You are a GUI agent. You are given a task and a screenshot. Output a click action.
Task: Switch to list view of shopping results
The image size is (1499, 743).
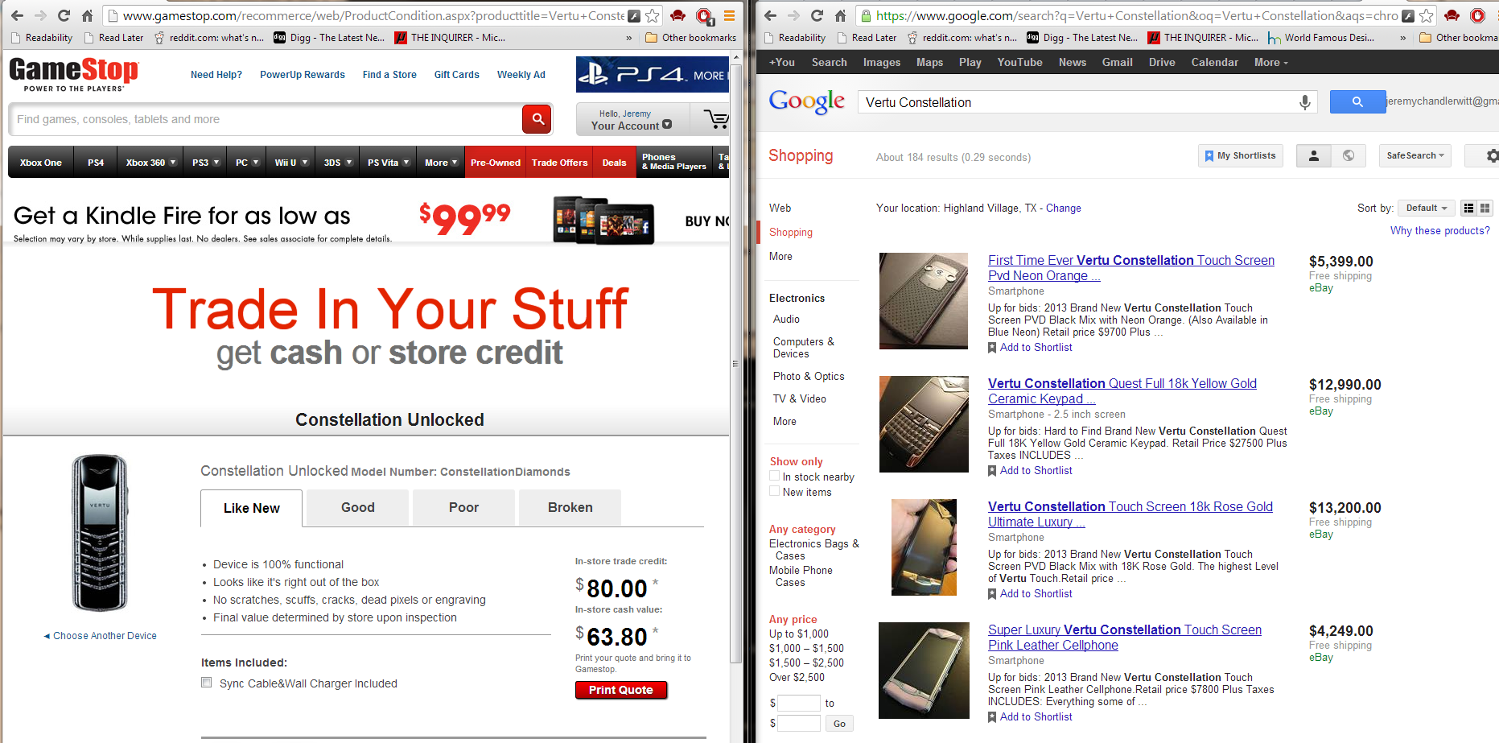tap(1468, 208)
